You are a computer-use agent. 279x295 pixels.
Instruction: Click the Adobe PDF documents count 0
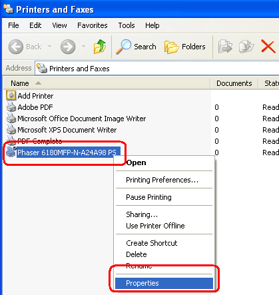pyautogui.click(x=216, y=107)
